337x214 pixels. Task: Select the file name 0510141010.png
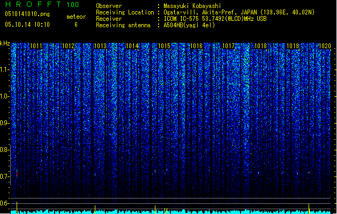[x=27, y=14]
